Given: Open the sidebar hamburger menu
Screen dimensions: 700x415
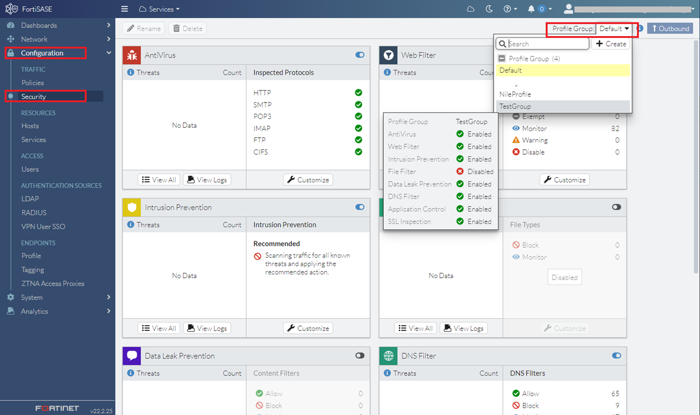Looking at the screenshot, I should pos(124,9).
